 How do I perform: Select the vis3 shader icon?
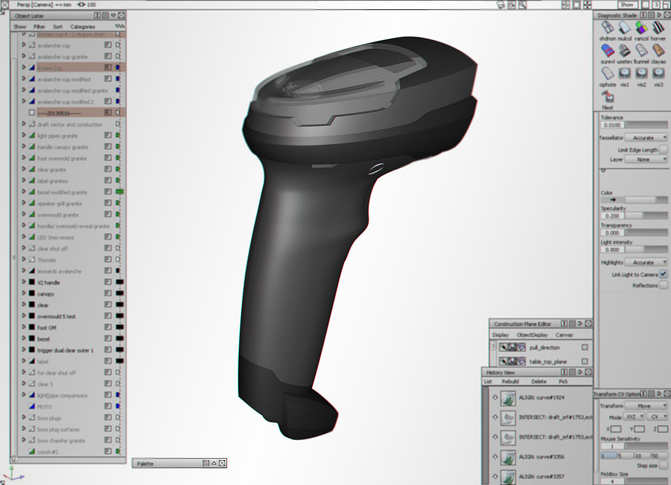pyautogui.click(x=658, y=73)
